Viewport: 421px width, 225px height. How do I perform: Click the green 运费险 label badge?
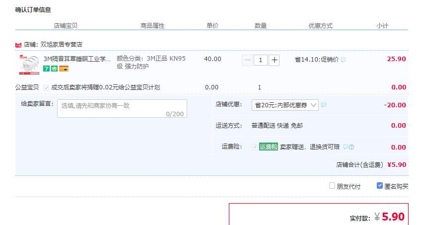pos(269,147)
